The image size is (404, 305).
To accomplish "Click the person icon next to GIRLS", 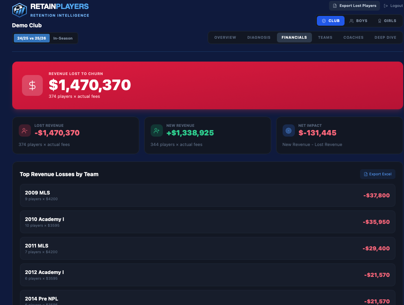I will (380, 21).
